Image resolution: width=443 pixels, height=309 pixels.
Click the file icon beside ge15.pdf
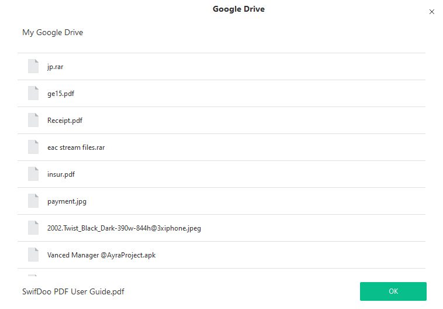tap(33, 93)
